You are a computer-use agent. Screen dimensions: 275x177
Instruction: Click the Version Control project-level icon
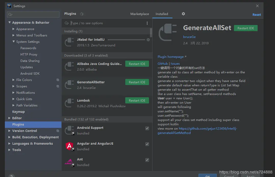(x=58, y=131)
